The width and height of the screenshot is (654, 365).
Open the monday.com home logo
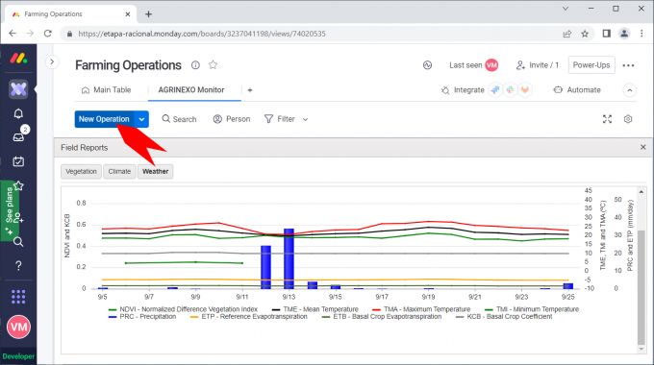[18, 59]
